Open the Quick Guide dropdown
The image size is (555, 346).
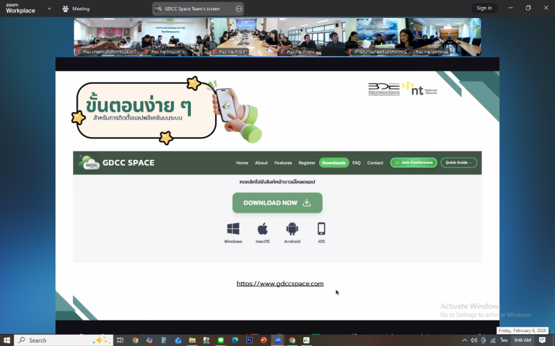coord(459,163)
